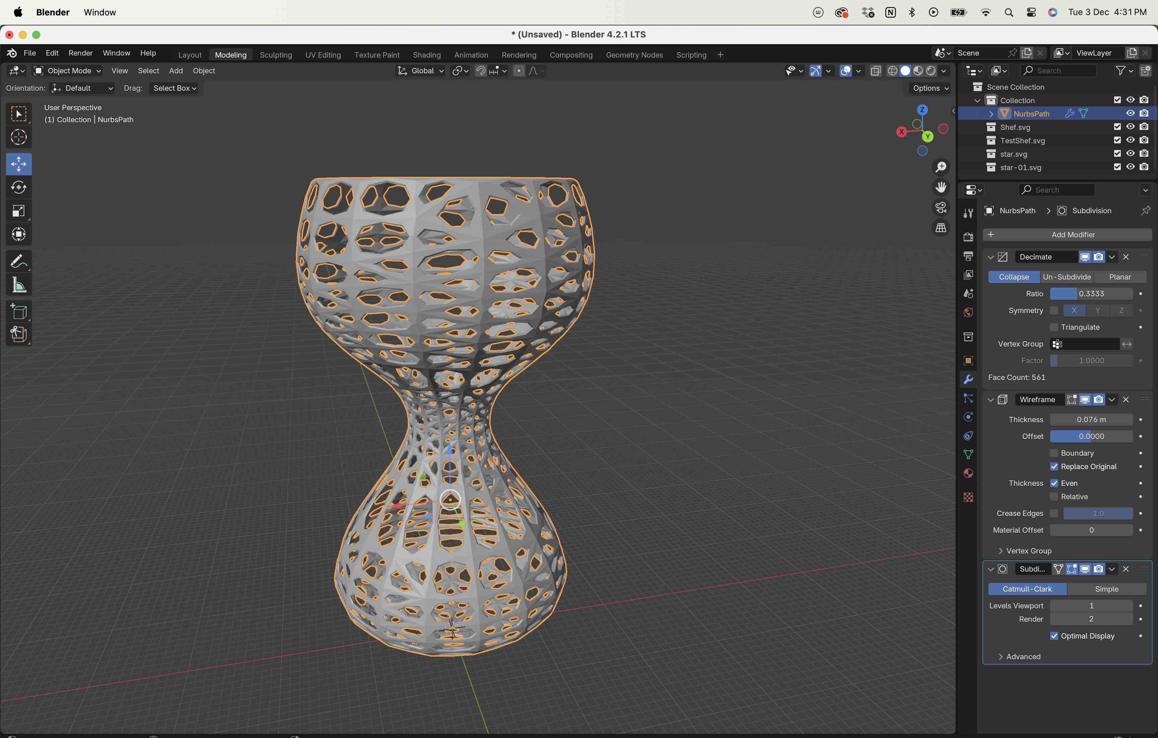Toggle proportional editing
The height and width of the screenshot is (738, 1158).
[x=518, y=71]
